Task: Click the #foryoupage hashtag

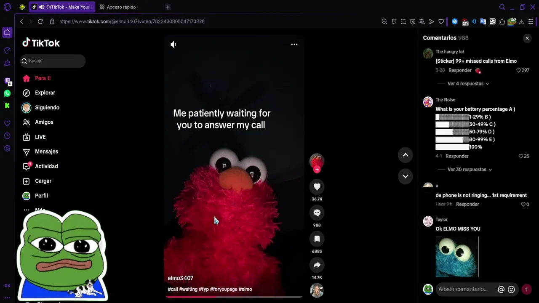Action: pyautogui.click(x=224, y=289)
